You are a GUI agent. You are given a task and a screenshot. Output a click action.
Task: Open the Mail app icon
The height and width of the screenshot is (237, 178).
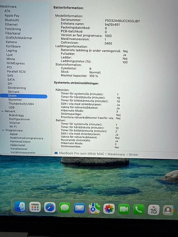point(79,208)
